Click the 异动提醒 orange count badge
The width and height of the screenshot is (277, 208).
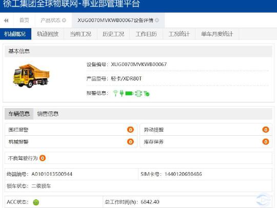click(x=266, y=130)
